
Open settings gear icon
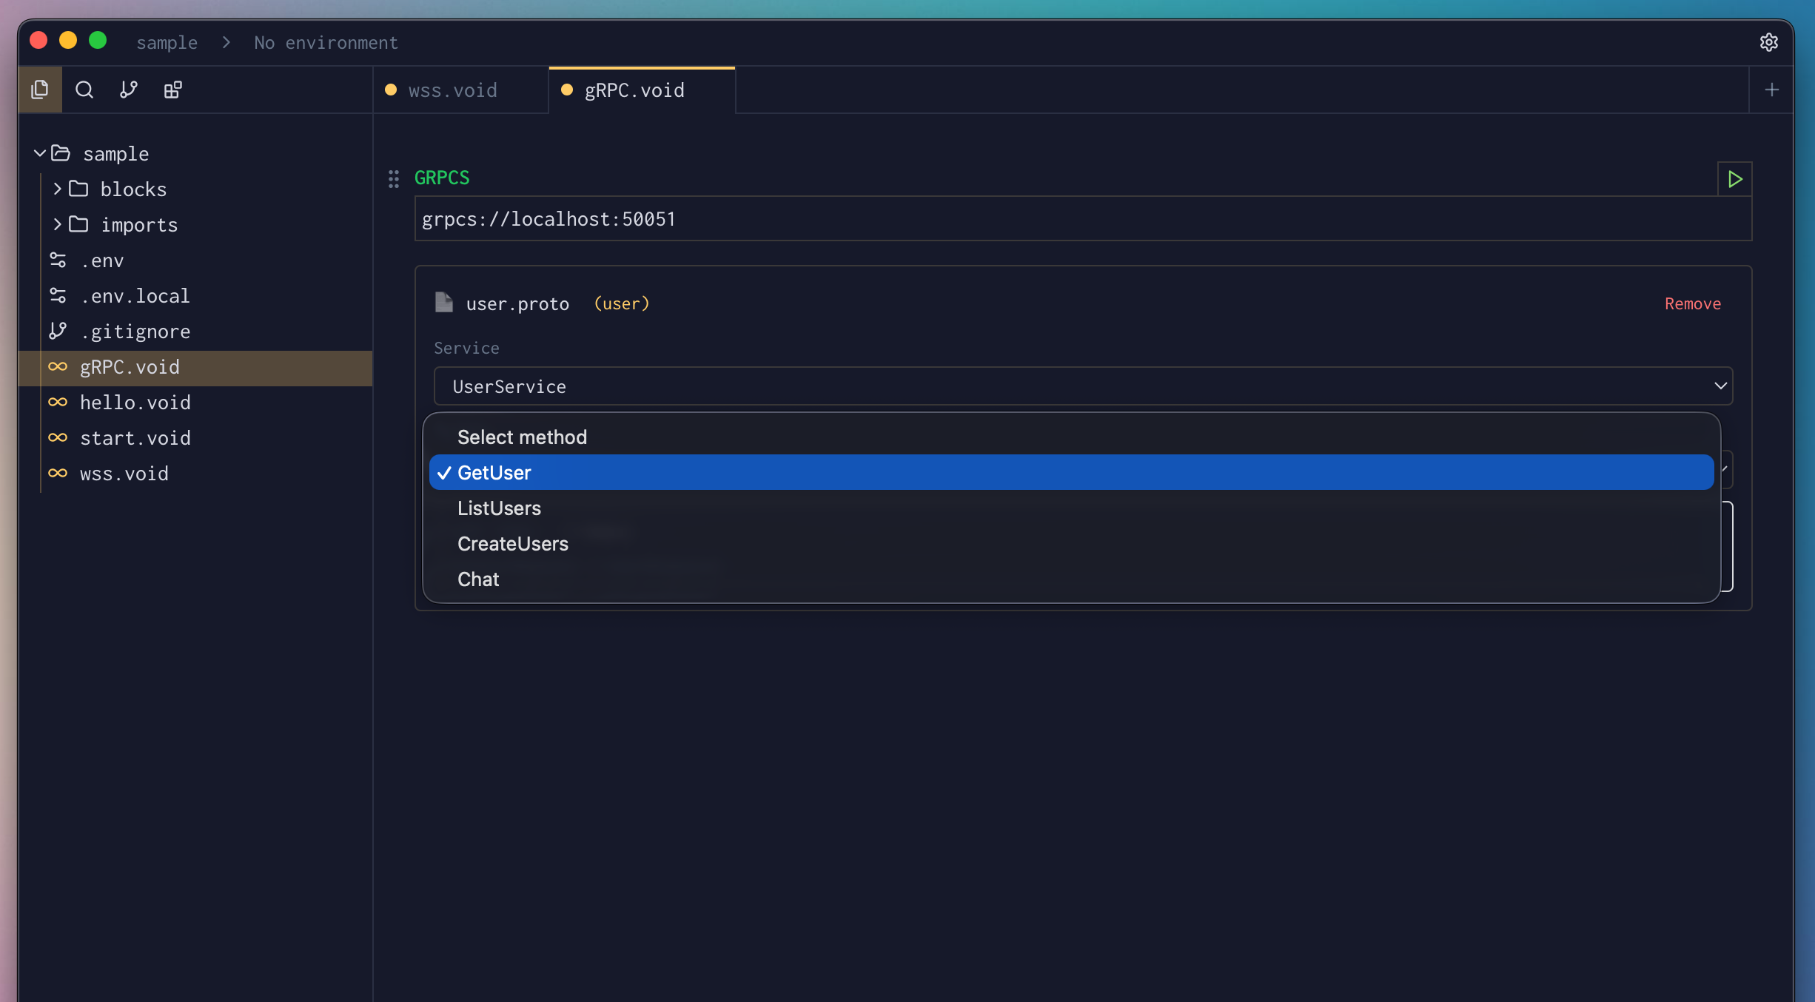pyautogui.click(x=1768, y=42)
